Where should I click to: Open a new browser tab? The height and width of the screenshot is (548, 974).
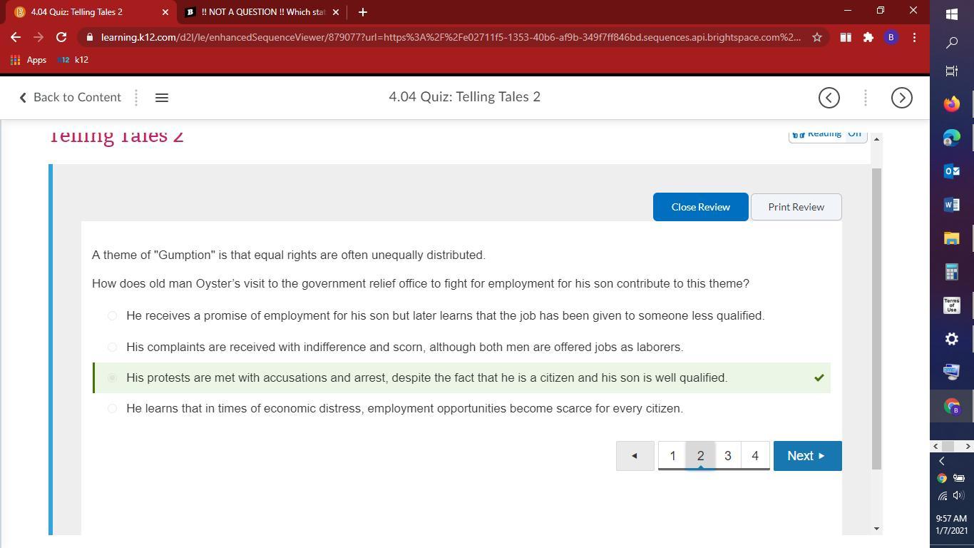point(362,12)
